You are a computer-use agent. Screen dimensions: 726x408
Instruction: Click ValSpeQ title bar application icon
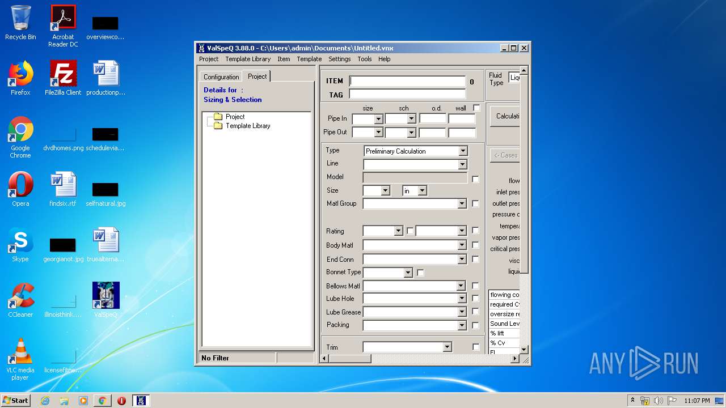click(x=201, y=48)
